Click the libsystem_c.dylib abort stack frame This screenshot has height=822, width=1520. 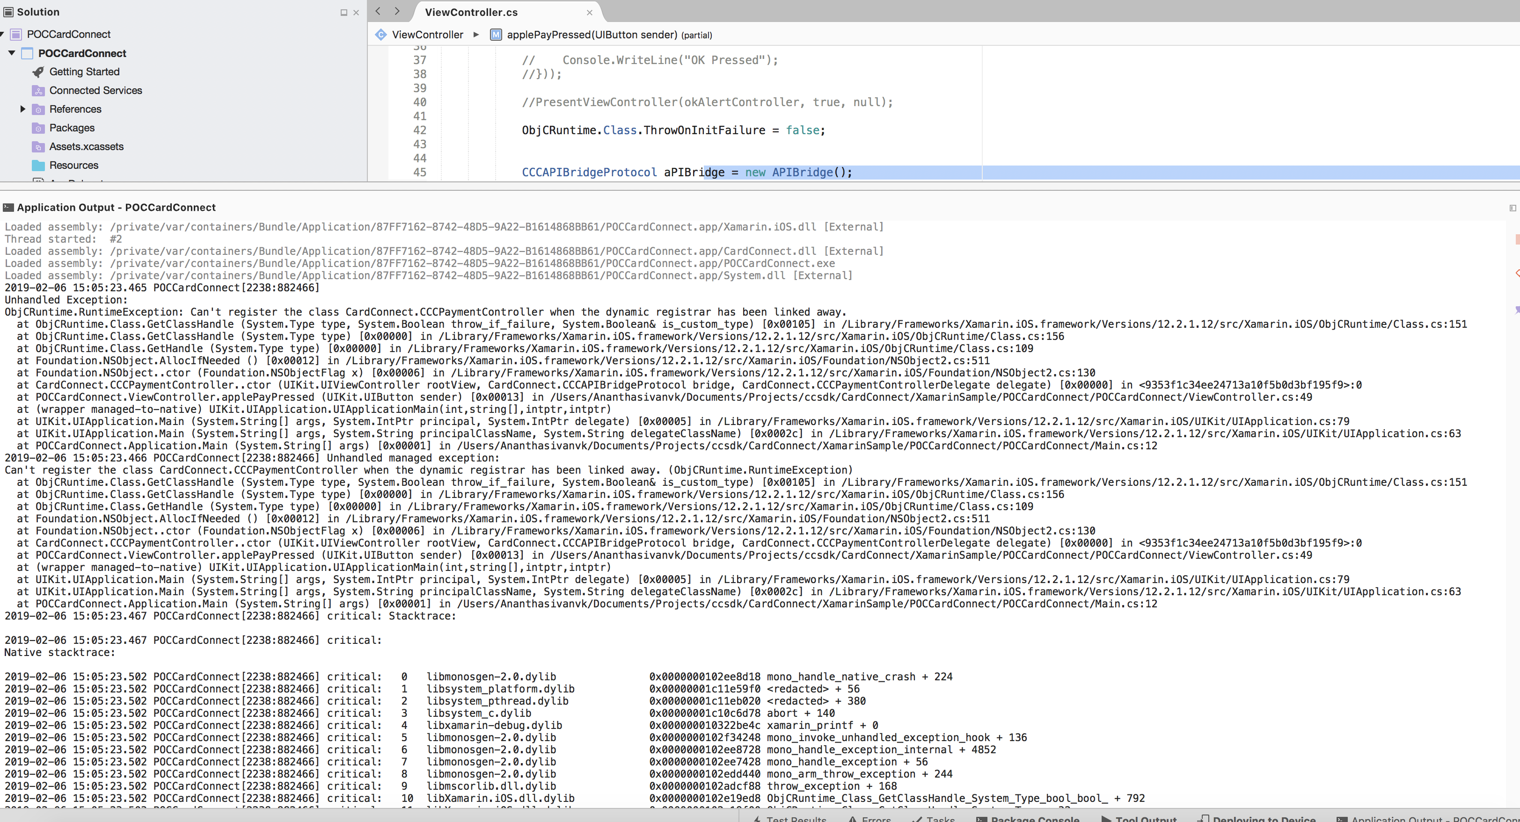pyautogui.click(x=419, y=714)
